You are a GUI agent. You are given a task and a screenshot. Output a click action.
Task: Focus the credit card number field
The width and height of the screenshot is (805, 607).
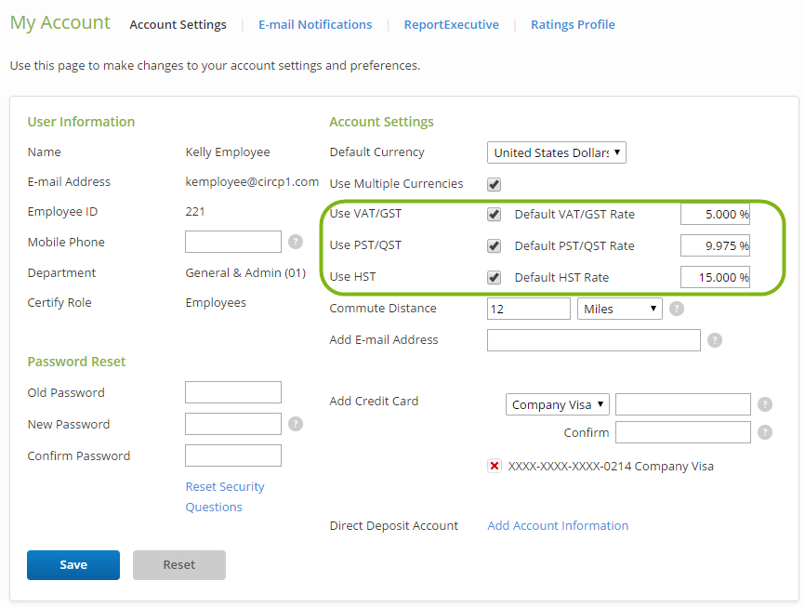click(683, 404)
